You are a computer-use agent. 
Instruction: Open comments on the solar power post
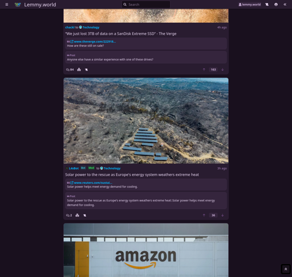pyautogui.click(x=69, y=215)
